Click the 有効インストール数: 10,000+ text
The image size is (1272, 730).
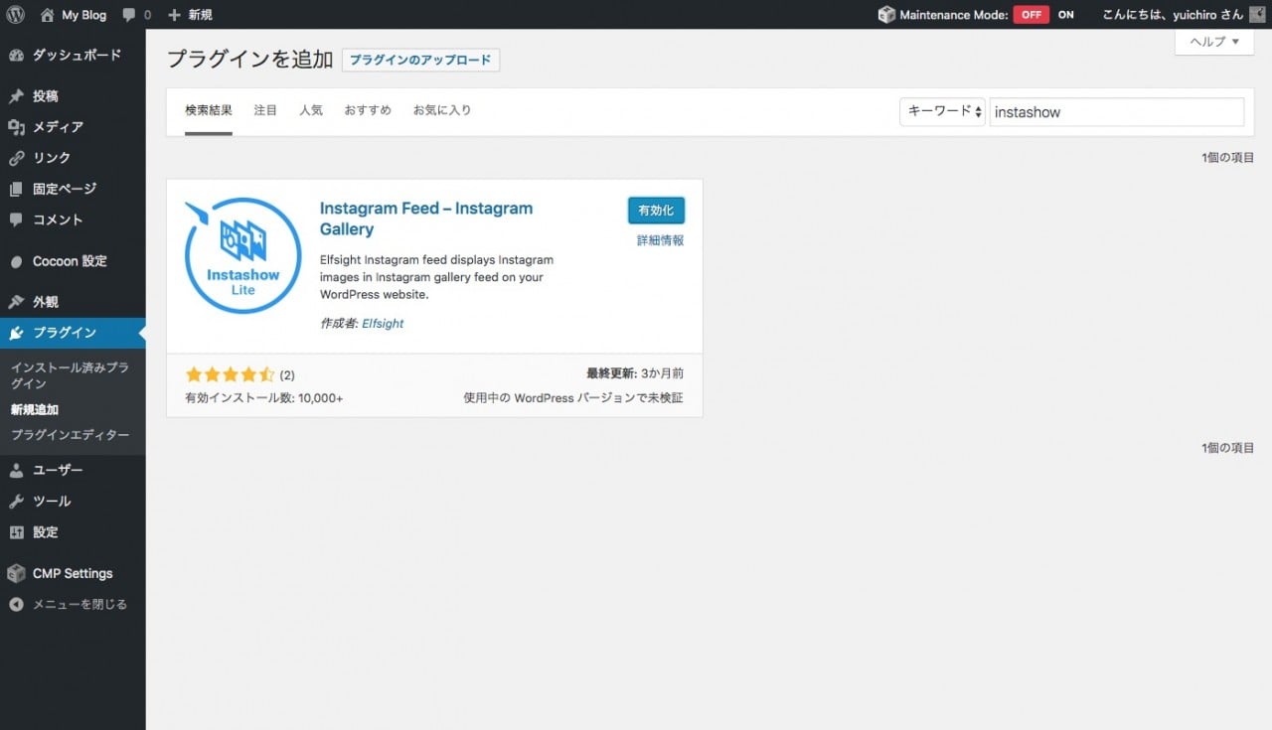pos(264,398)
